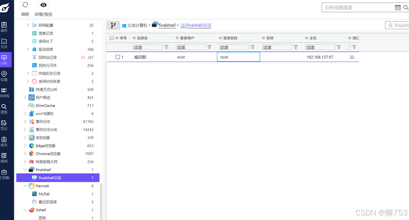Open the 报告 sidebar section
Screen dimensions: 409x220
pos(4,142)
